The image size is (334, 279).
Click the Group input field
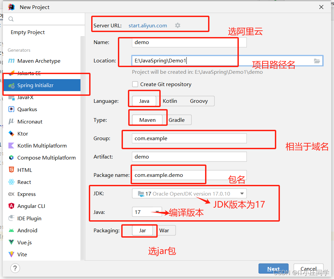pos(189,138)
